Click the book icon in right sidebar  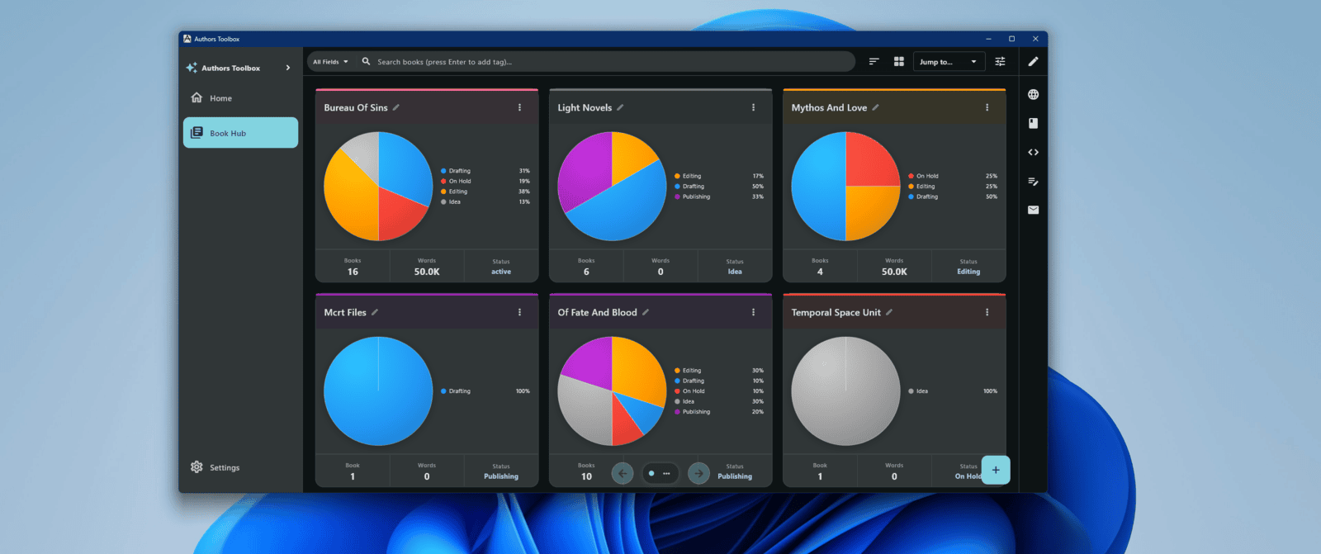1033,123
